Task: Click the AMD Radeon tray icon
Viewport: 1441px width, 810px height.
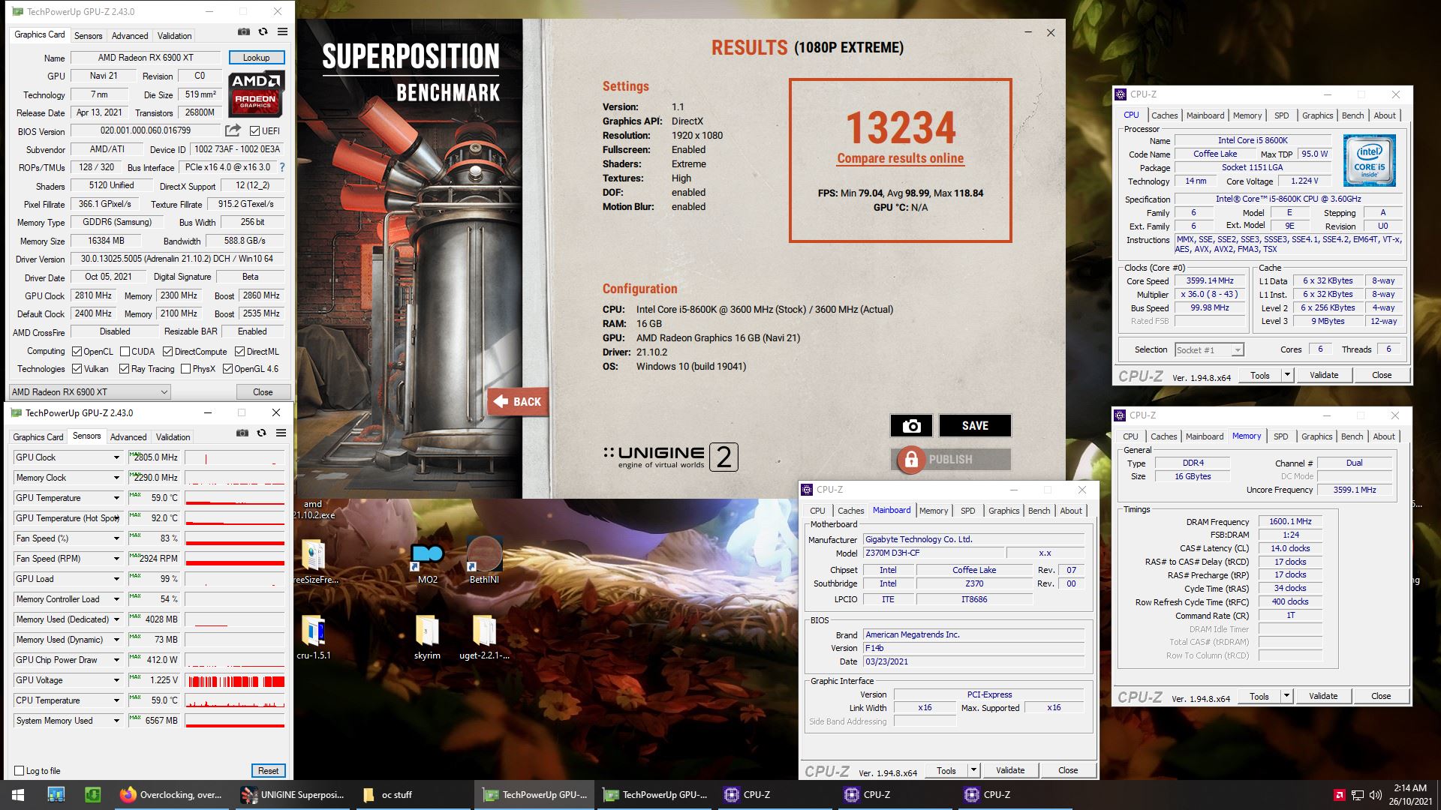Action: click(1339, 795)
